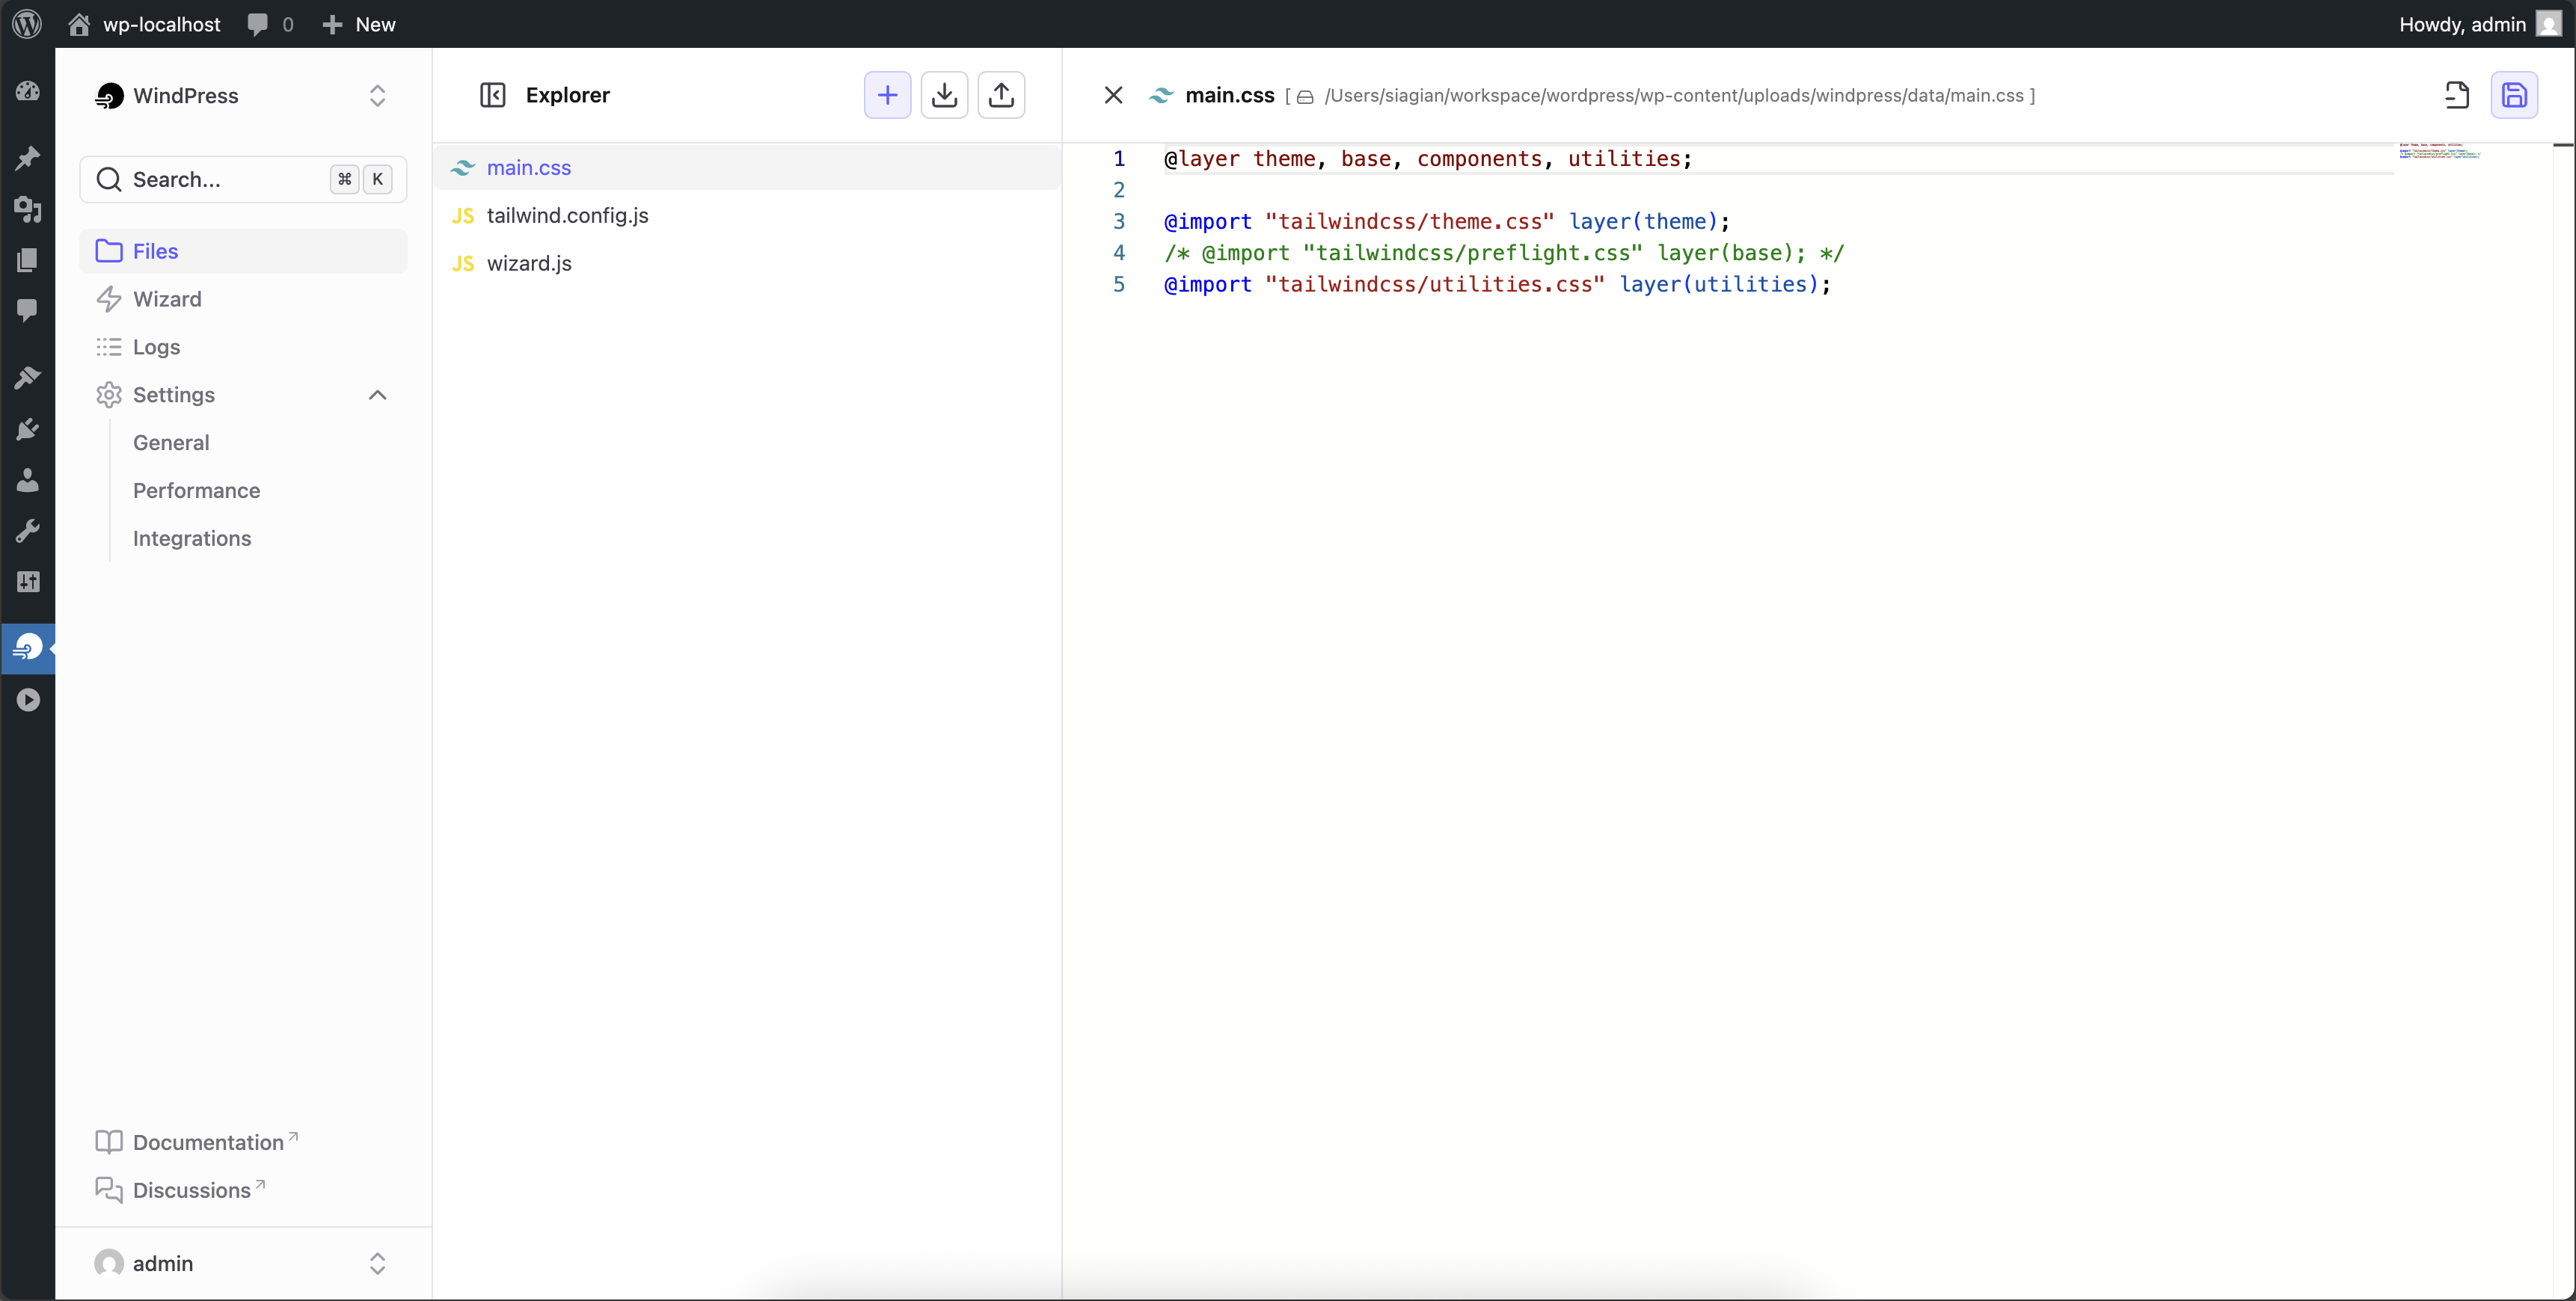Toggle the Explorer side panel icon
Image resolution: width=2576 pixels, height=1301 pixels.
pyautogui.click(x=493, y=95)
